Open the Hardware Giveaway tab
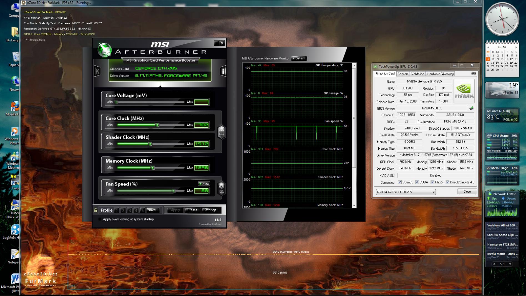This screenshot has height=296, width=526. click(x=440, y=74)
